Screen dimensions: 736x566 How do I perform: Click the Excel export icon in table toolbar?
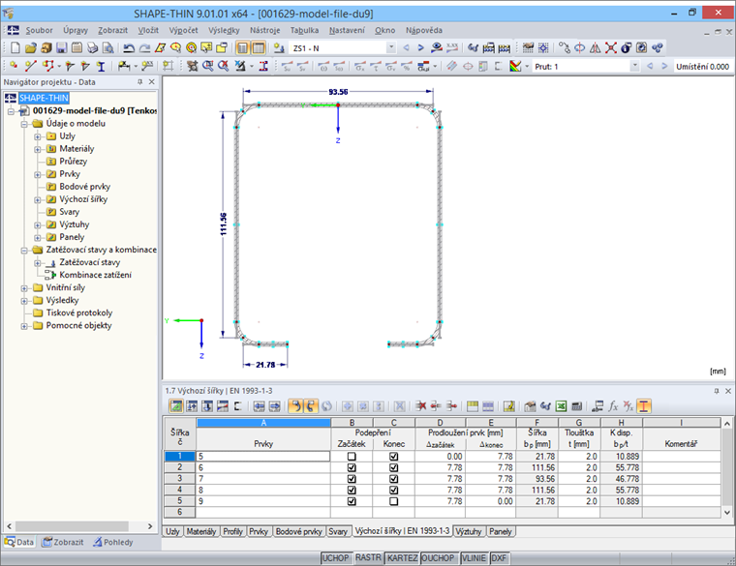click(561, 406)
